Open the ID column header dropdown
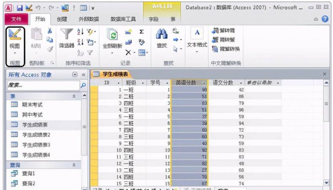The width and height of the screenshot is (333, 190). coord(118,83)
